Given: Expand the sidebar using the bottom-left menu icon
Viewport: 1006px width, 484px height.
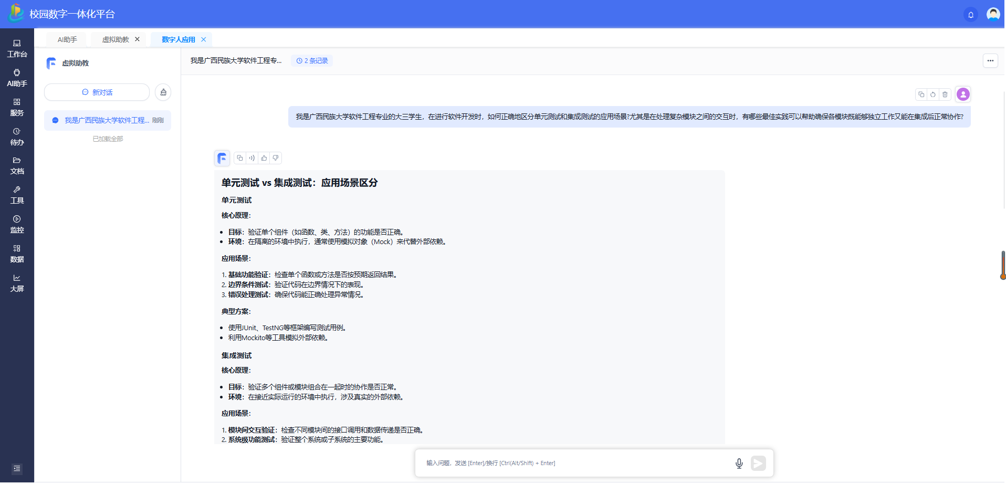Looking at the screenshot, I should [17, 469].
